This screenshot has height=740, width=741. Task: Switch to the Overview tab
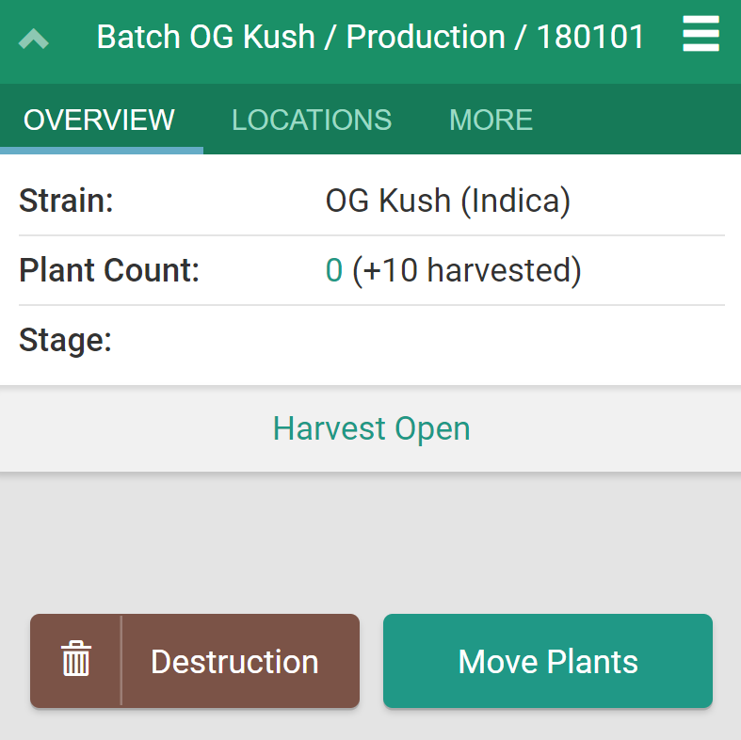(x=100, y=120)
